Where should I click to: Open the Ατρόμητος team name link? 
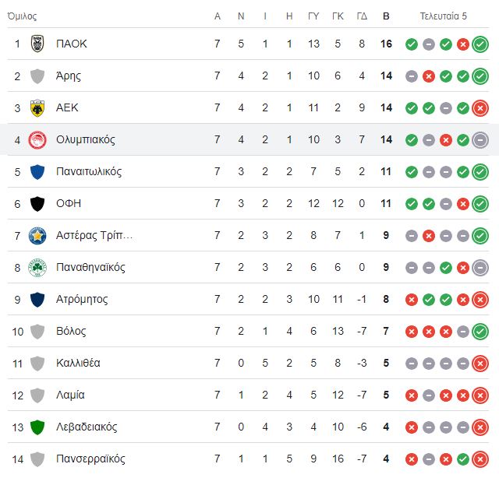click(82, 300)
